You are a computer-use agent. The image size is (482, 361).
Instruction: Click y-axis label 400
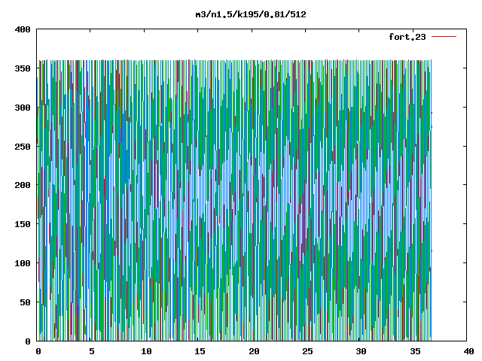tap(23, 29)
